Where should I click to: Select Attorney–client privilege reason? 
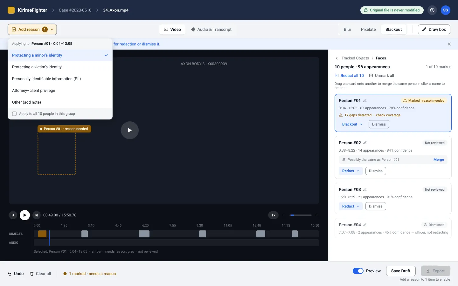click(x=60, y=91)
